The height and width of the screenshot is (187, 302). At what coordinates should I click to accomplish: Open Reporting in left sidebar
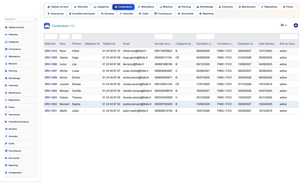(x=20, y=165)
